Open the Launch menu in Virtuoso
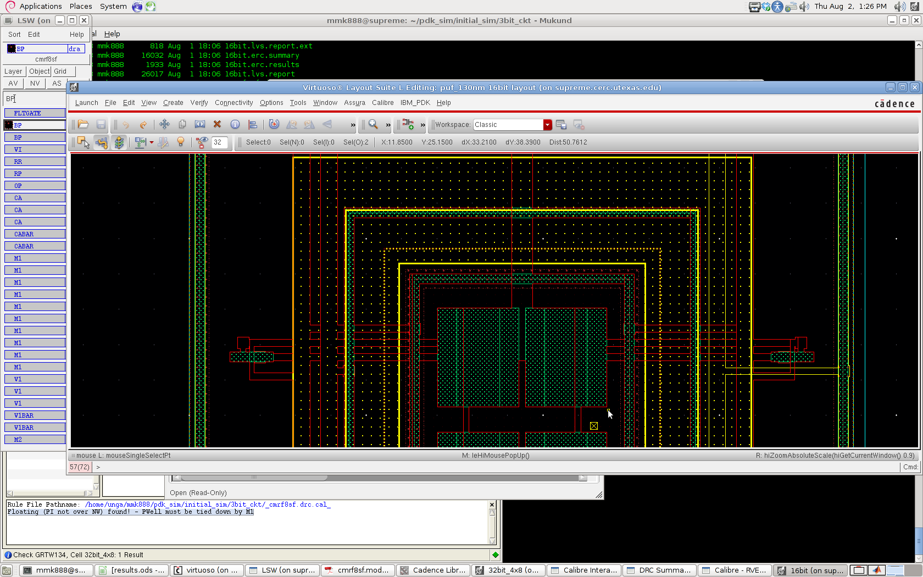Viewport: 923px width, 577px height. click(x=86, y=103)
